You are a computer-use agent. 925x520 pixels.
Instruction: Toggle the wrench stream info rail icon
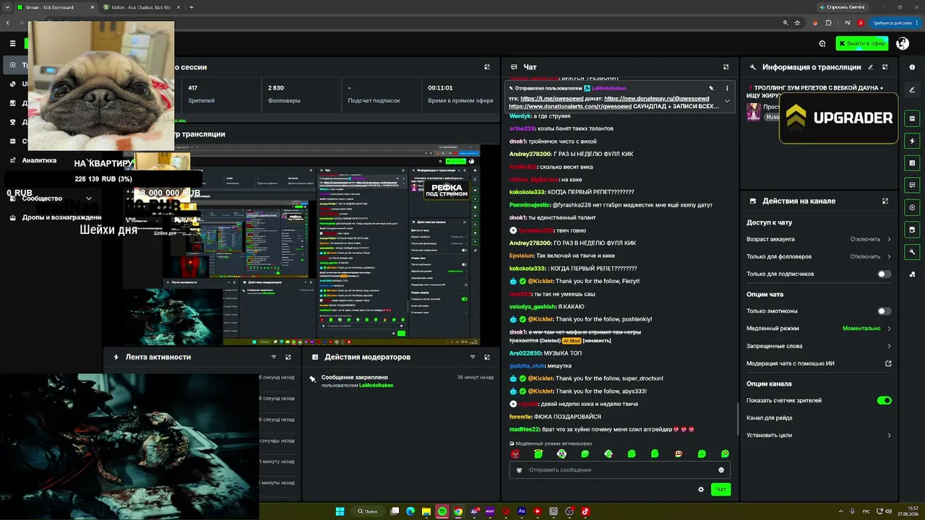point(912,252)
